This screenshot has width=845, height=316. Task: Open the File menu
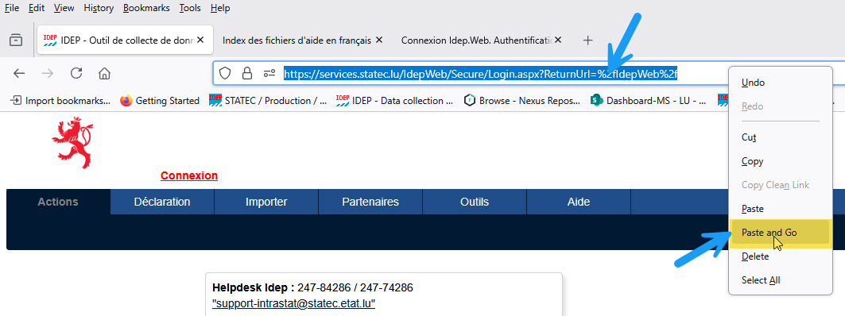12,8
